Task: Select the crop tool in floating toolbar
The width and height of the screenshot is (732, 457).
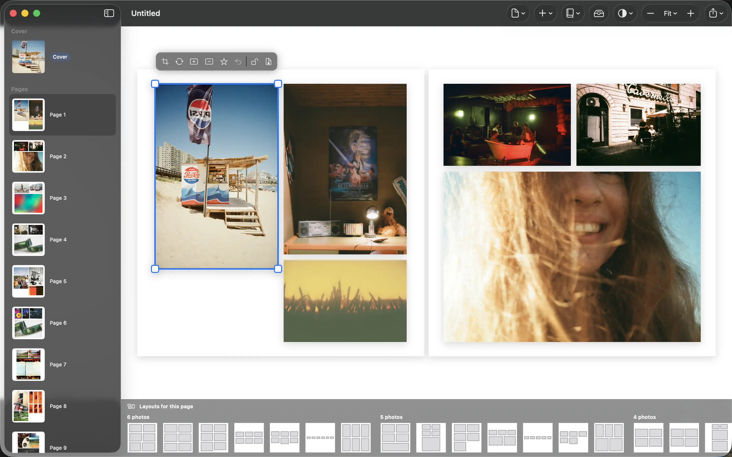Action: (165, 62)
